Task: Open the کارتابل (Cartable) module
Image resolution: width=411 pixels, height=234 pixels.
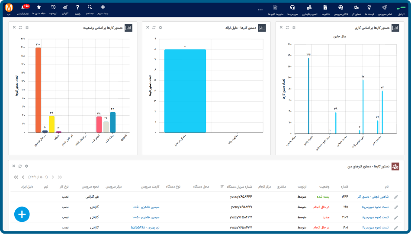Action: (401, 10)
